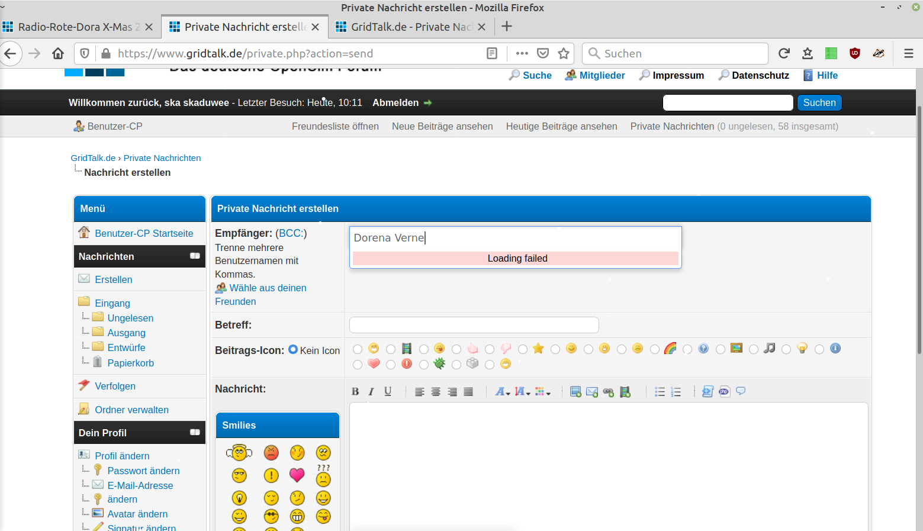Insert the pink heart smilie
The image size is (923, 531).
(297, 475)
